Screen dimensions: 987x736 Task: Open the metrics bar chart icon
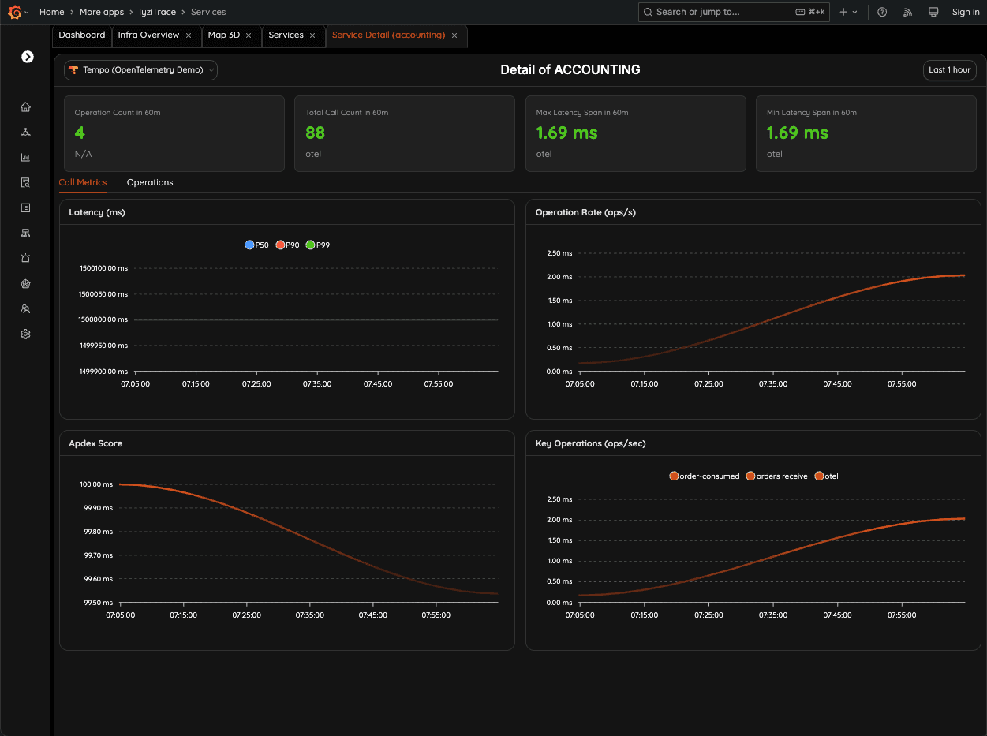click(x=25, y=157)
